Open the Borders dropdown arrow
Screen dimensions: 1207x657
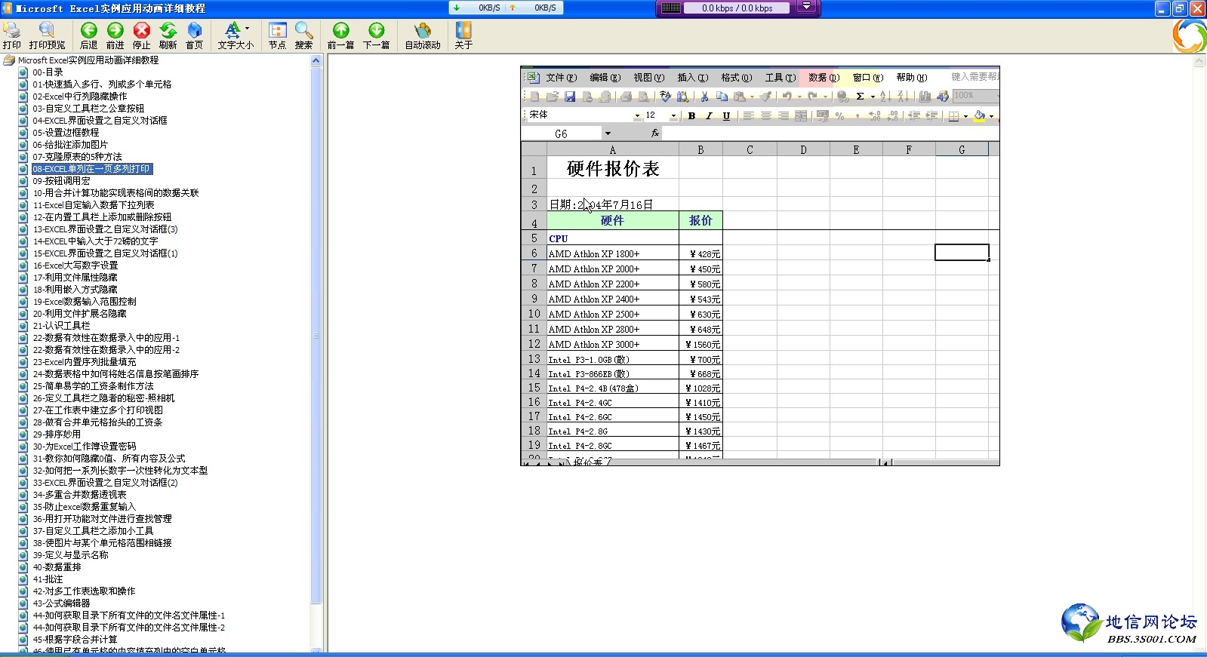click(965, 116)
